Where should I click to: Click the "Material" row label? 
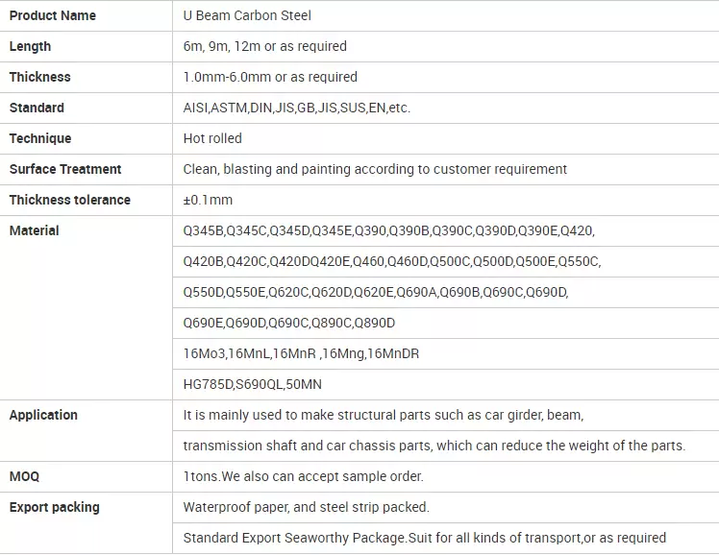pos(34,230)
